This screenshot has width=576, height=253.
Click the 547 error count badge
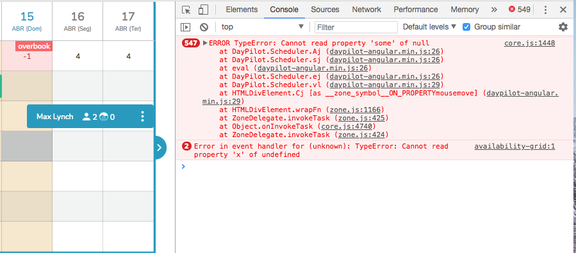click(x=191, y=43)
